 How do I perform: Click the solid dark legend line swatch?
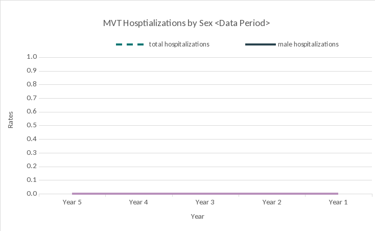260,44
